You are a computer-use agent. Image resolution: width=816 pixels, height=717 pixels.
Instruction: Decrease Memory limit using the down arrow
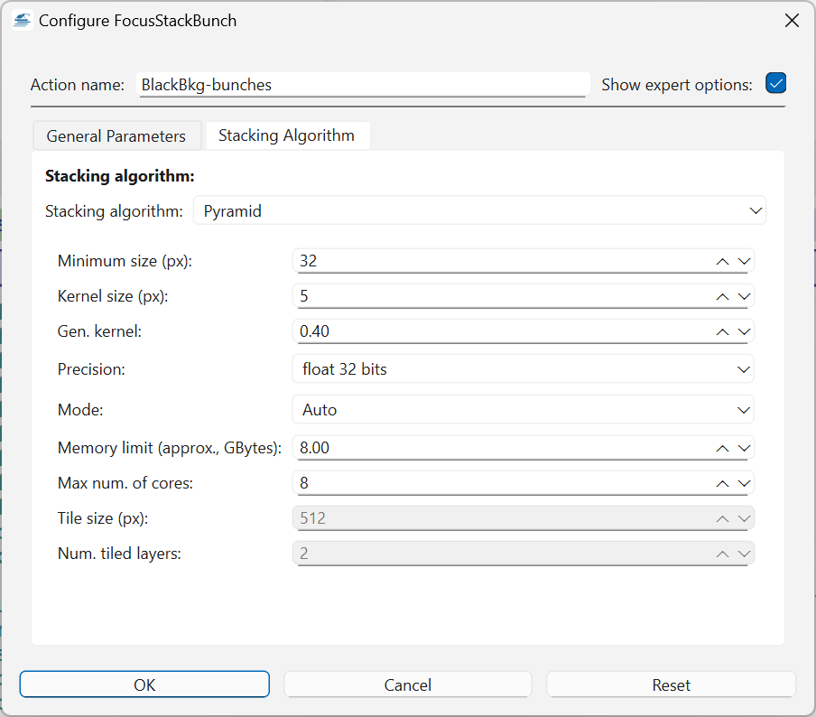(x=744, y=448)
